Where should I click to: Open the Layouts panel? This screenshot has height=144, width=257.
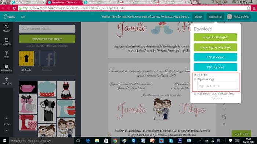point(6,41)
